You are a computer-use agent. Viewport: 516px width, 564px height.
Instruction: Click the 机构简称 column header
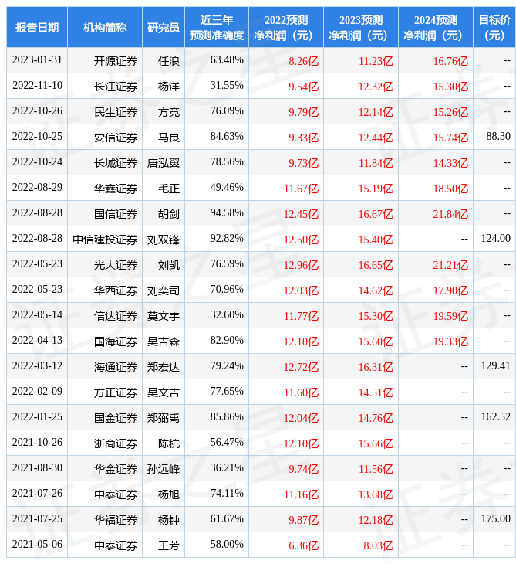click(105, 27)
